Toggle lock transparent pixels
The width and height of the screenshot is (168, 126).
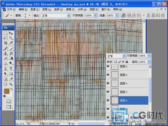click(116, 62)
